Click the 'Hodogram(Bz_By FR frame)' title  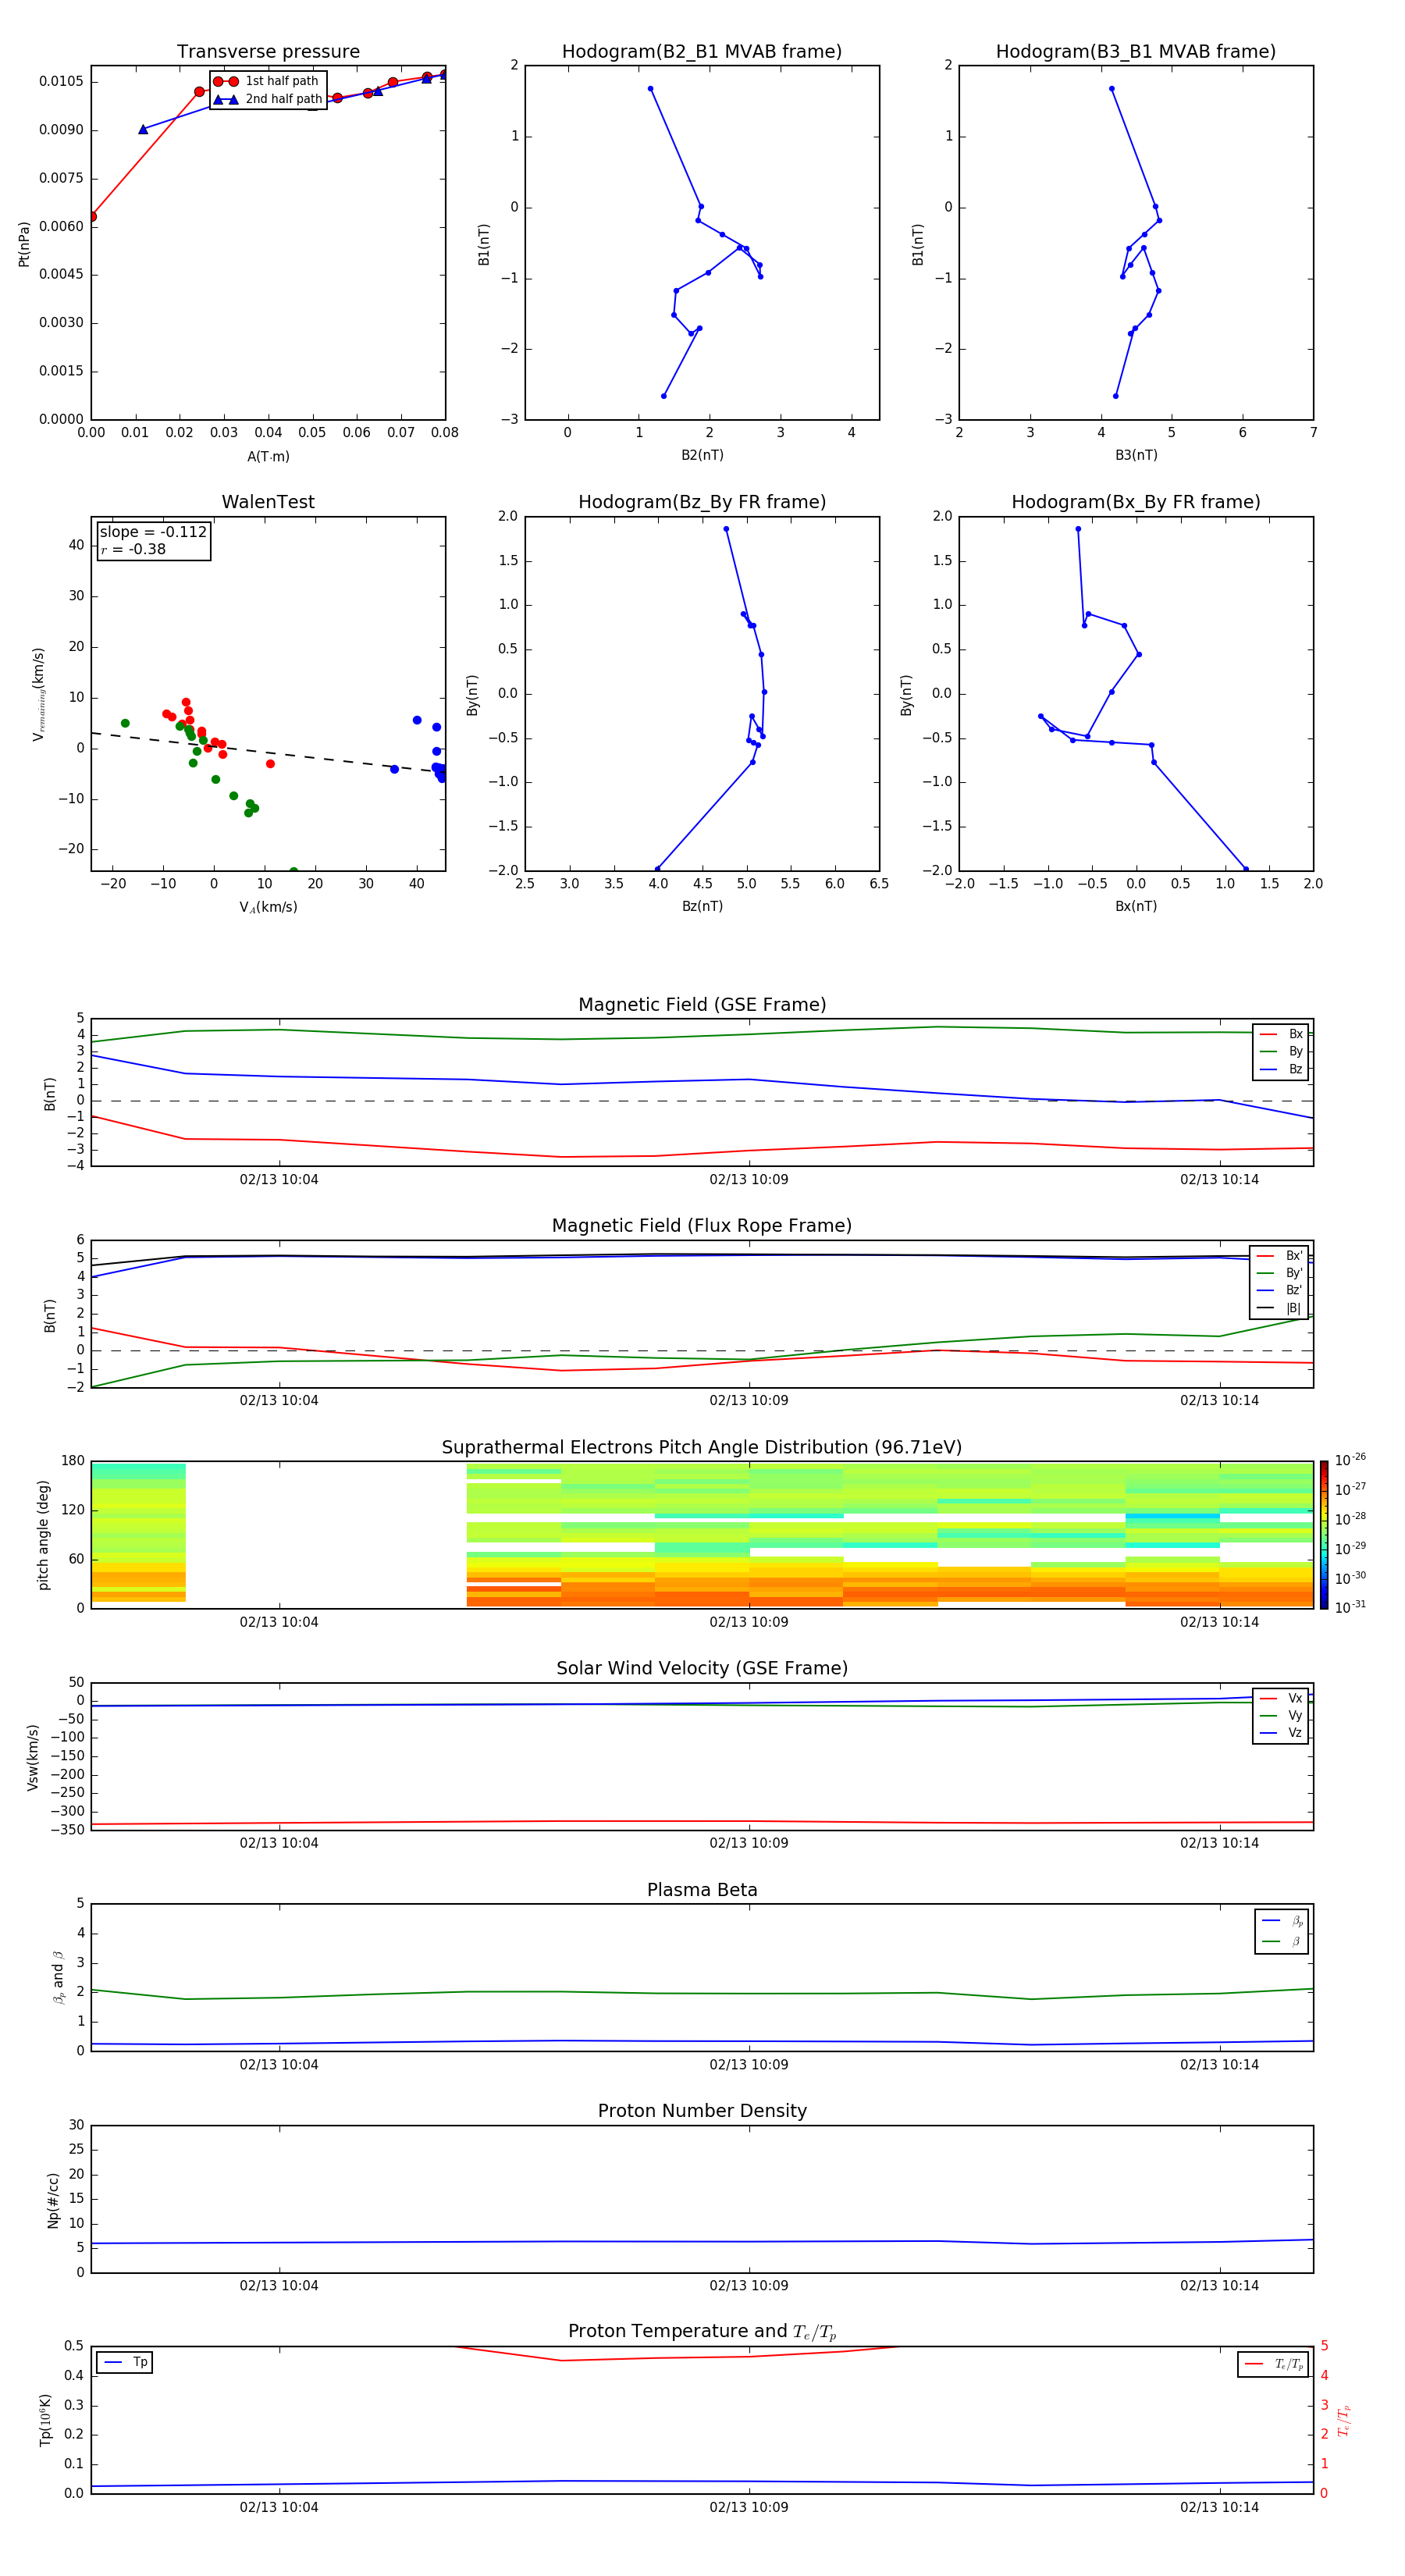click(x=702, y=502)
